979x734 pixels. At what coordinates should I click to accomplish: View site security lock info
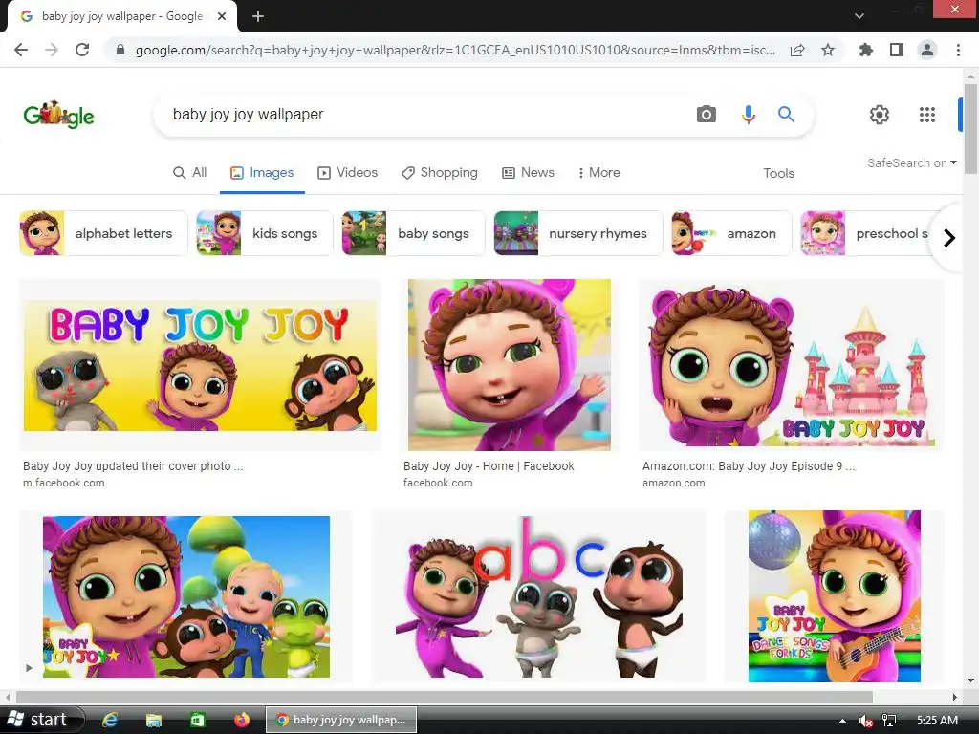120,50
